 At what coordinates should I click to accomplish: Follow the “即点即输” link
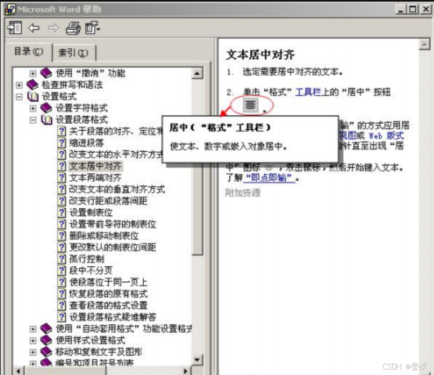(x=269, y=178)
